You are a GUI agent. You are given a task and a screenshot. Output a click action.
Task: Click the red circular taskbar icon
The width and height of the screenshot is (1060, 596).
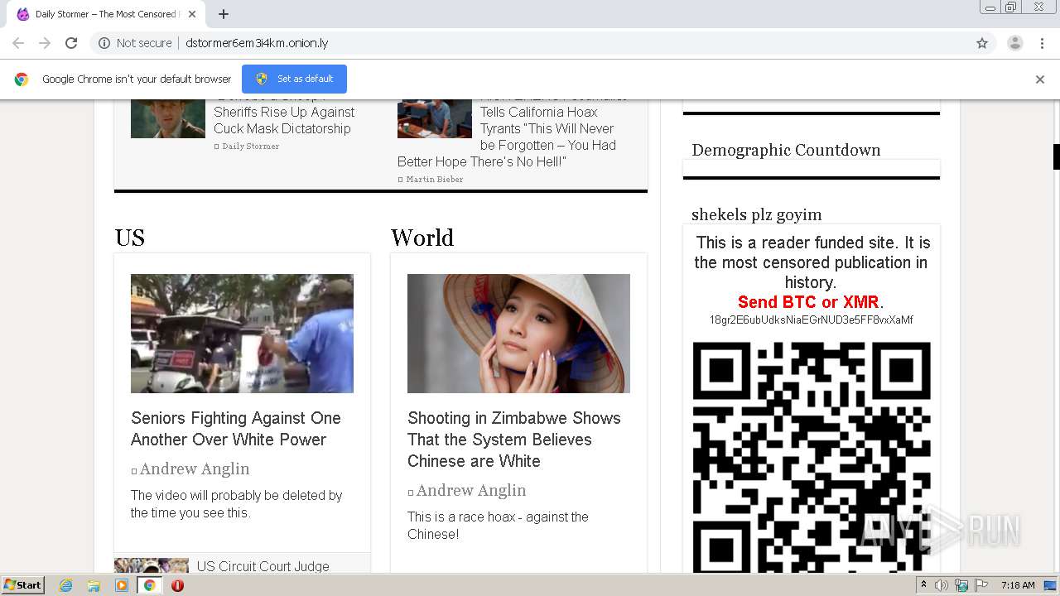tap(177, 585)
